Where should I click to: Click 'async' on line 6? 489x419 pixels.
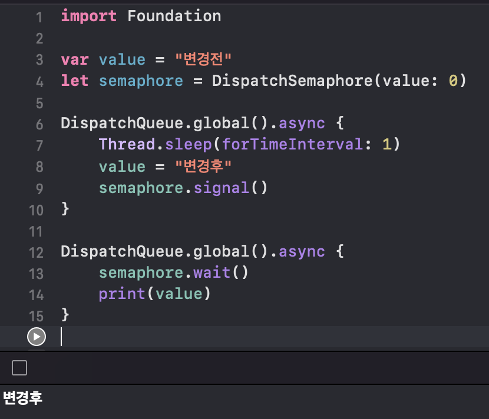coord(302,124)
